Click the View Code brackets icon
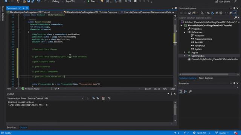Viewport: 241px width, 135px height. 226,13
